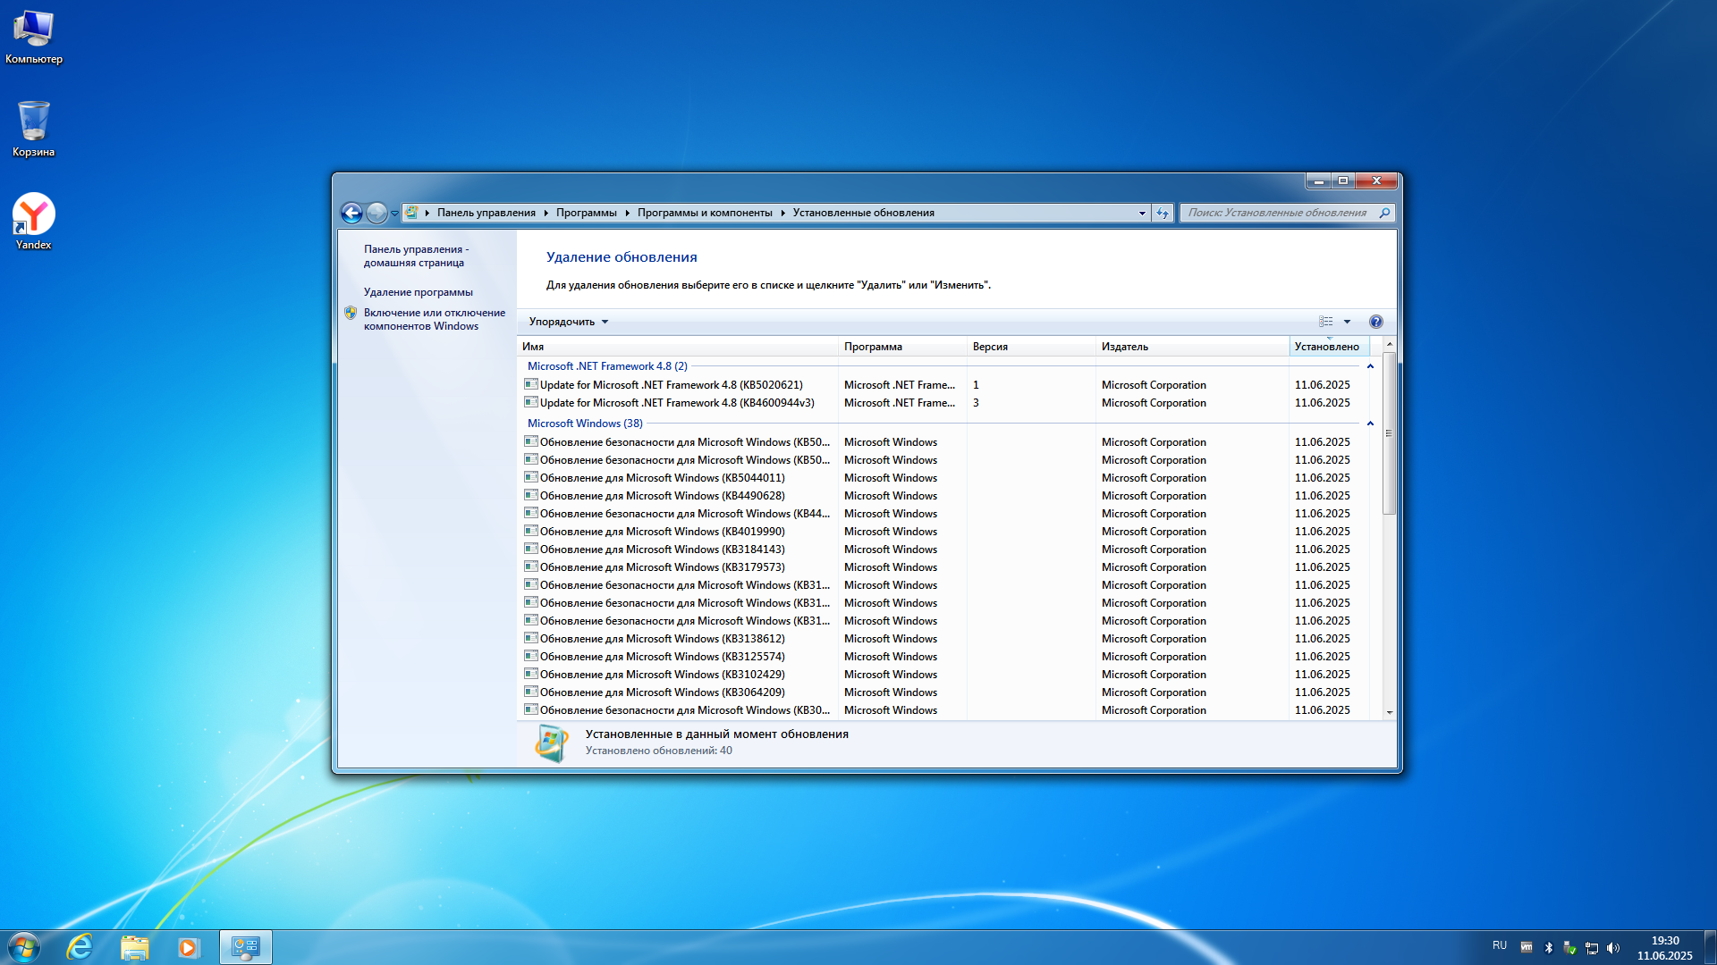The width and height of the screenshot is (1717, 965).
Task: Expand arrow after Панель управления breadcrumb
Action: tap(546, 213)
